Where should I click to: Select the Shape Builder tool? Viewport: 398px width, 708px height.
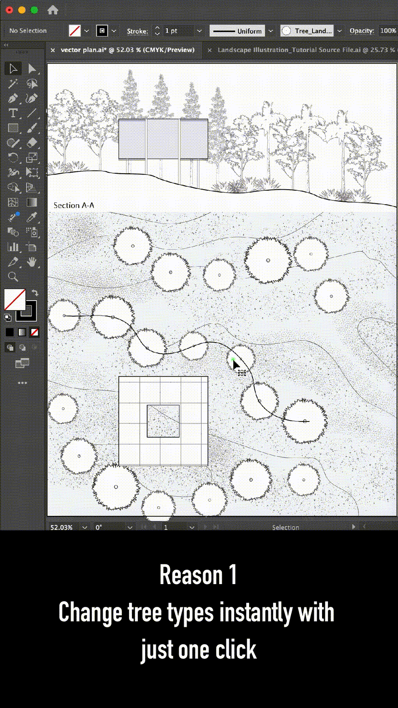[x=13, y=188]
